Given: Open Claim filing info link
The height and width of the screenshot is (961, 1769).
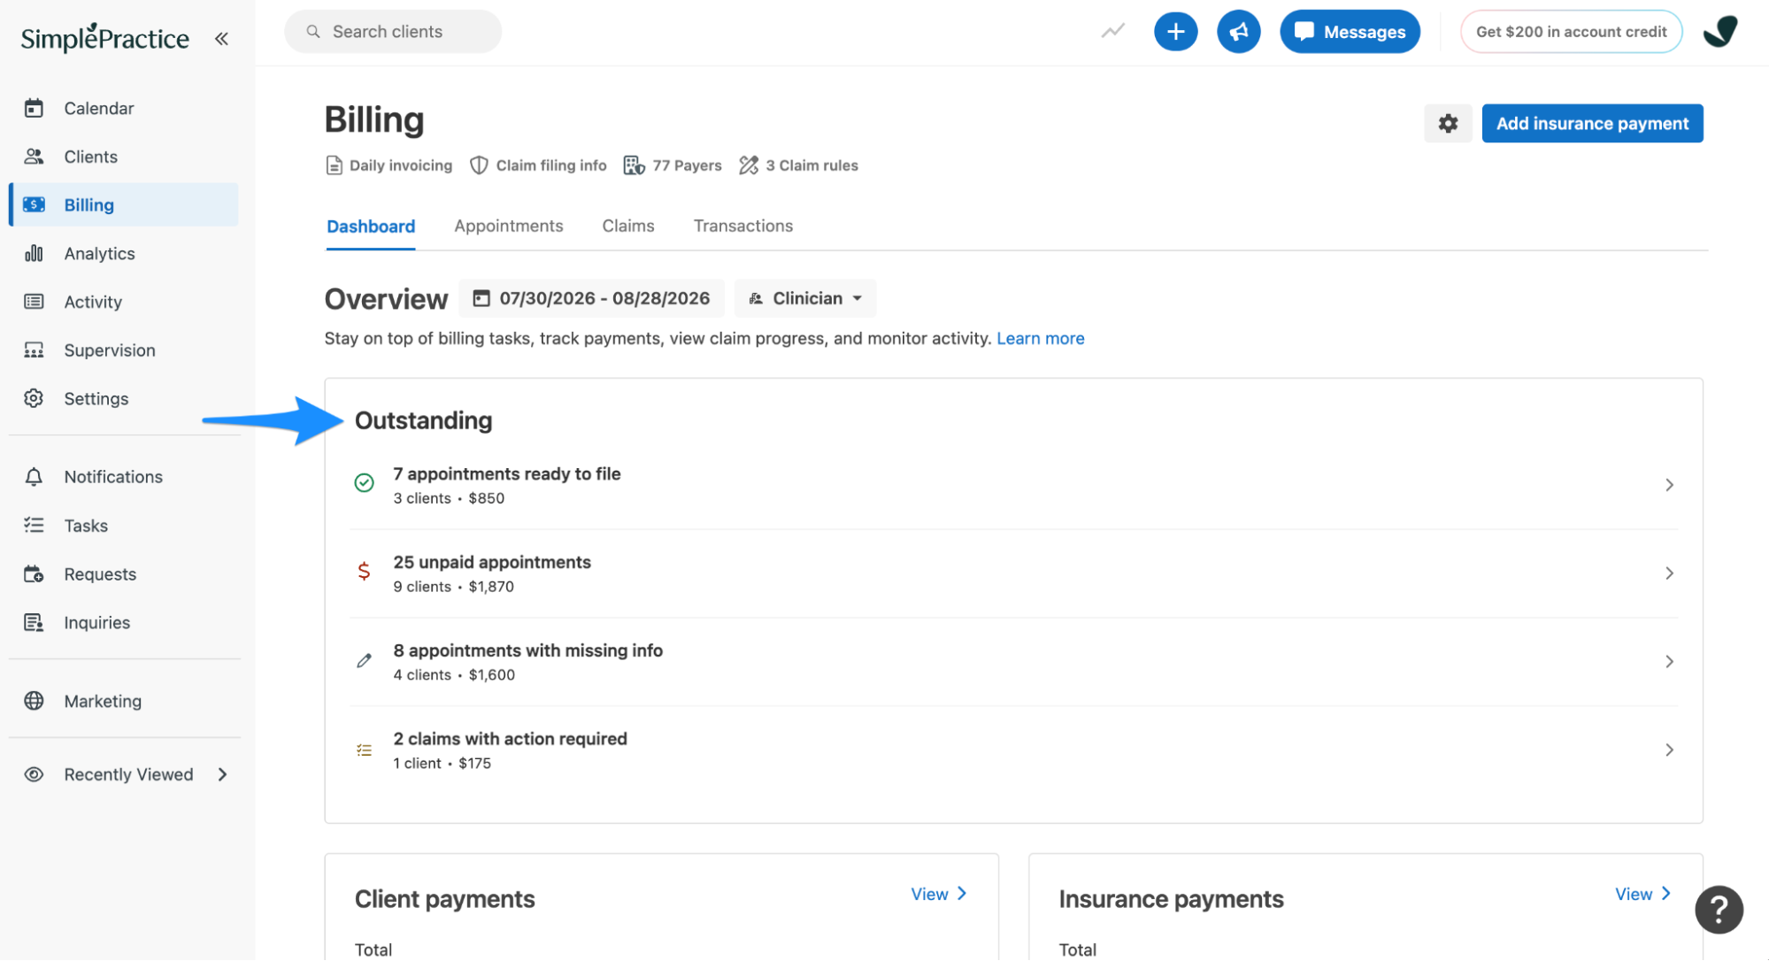Looking at the screenshot, I should [538, 165].
